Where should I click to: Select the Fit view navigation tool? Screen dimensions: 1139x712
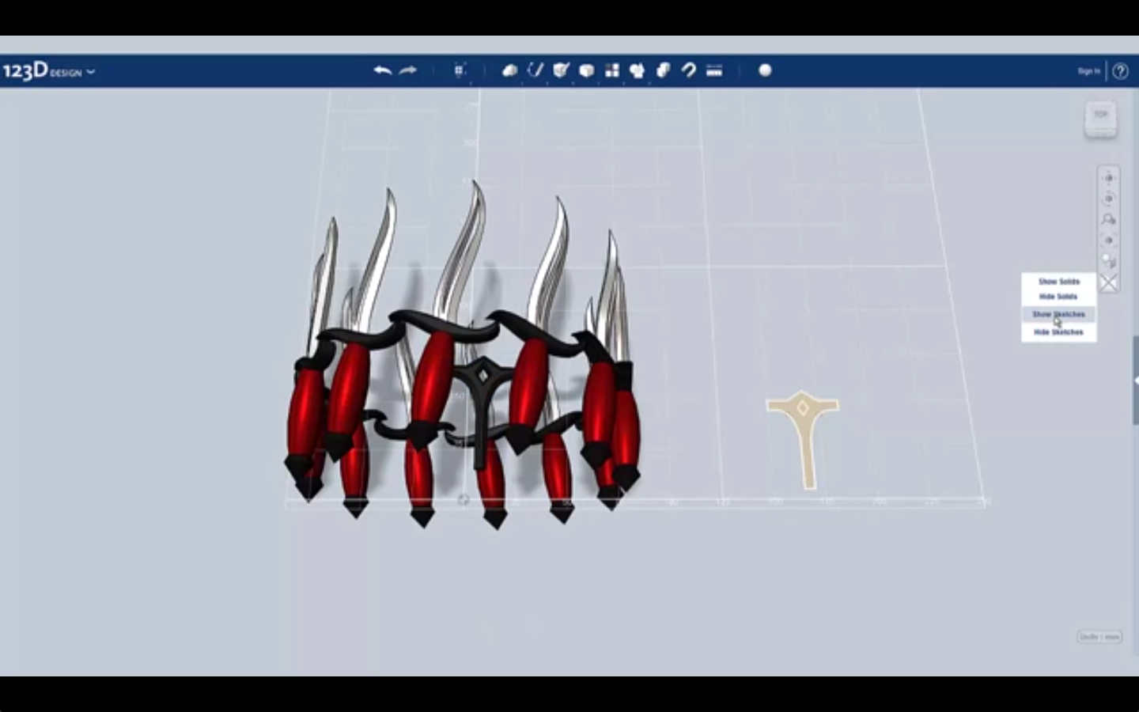pos(1108,240)
